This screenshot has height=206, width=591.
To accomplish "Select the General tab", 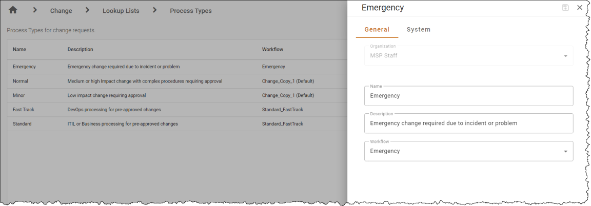I will point(377,29).
